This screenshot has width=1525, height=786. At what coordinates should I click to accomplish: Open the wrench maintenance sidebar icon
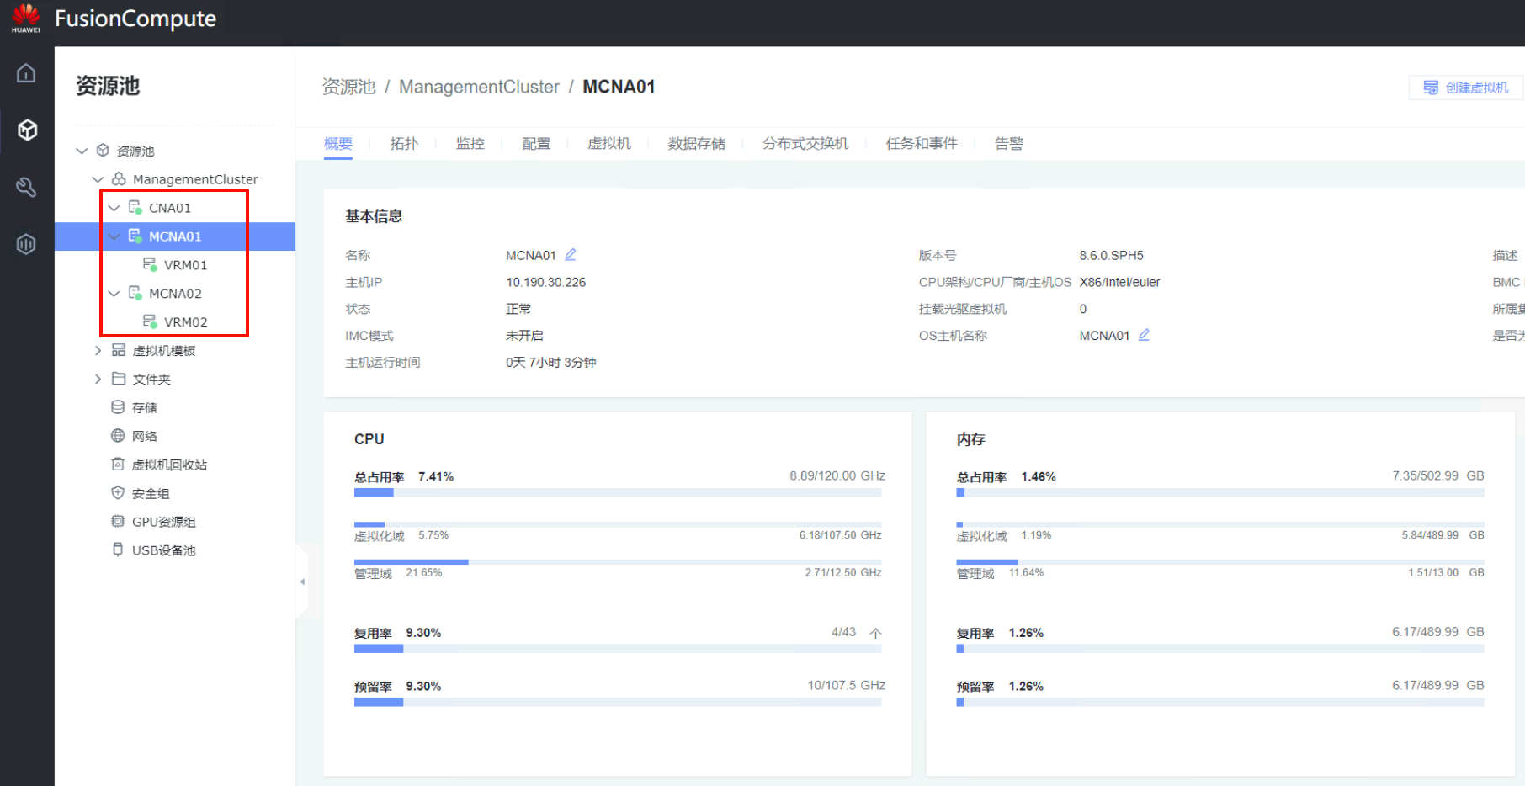pyautogui.click(x=26, y=187)
